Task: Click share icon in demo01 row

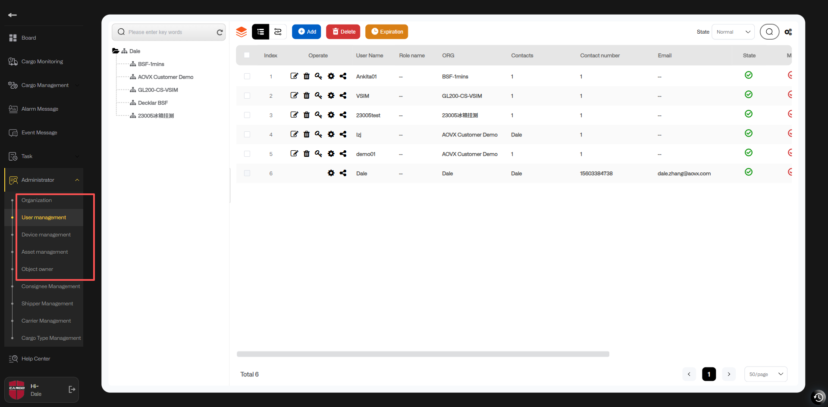Action: [343, 154]
